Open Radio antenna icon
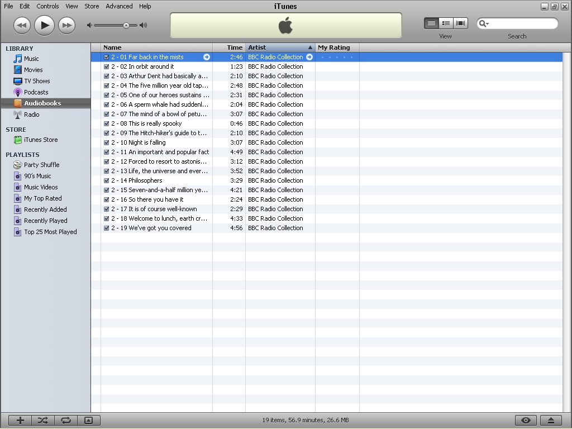 pyautogui.click(x=17, y=115)
